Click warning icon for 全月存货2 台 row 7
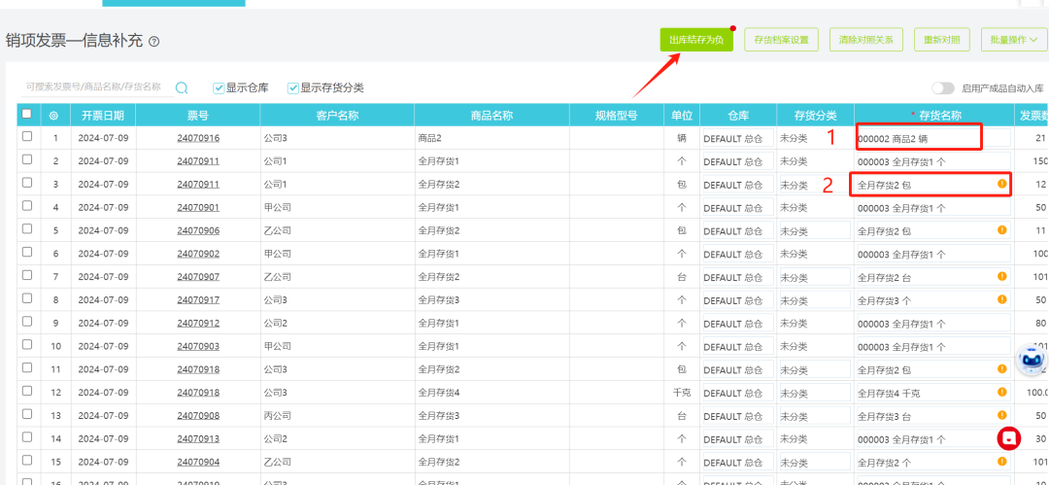 click(x=1001, y=276)
